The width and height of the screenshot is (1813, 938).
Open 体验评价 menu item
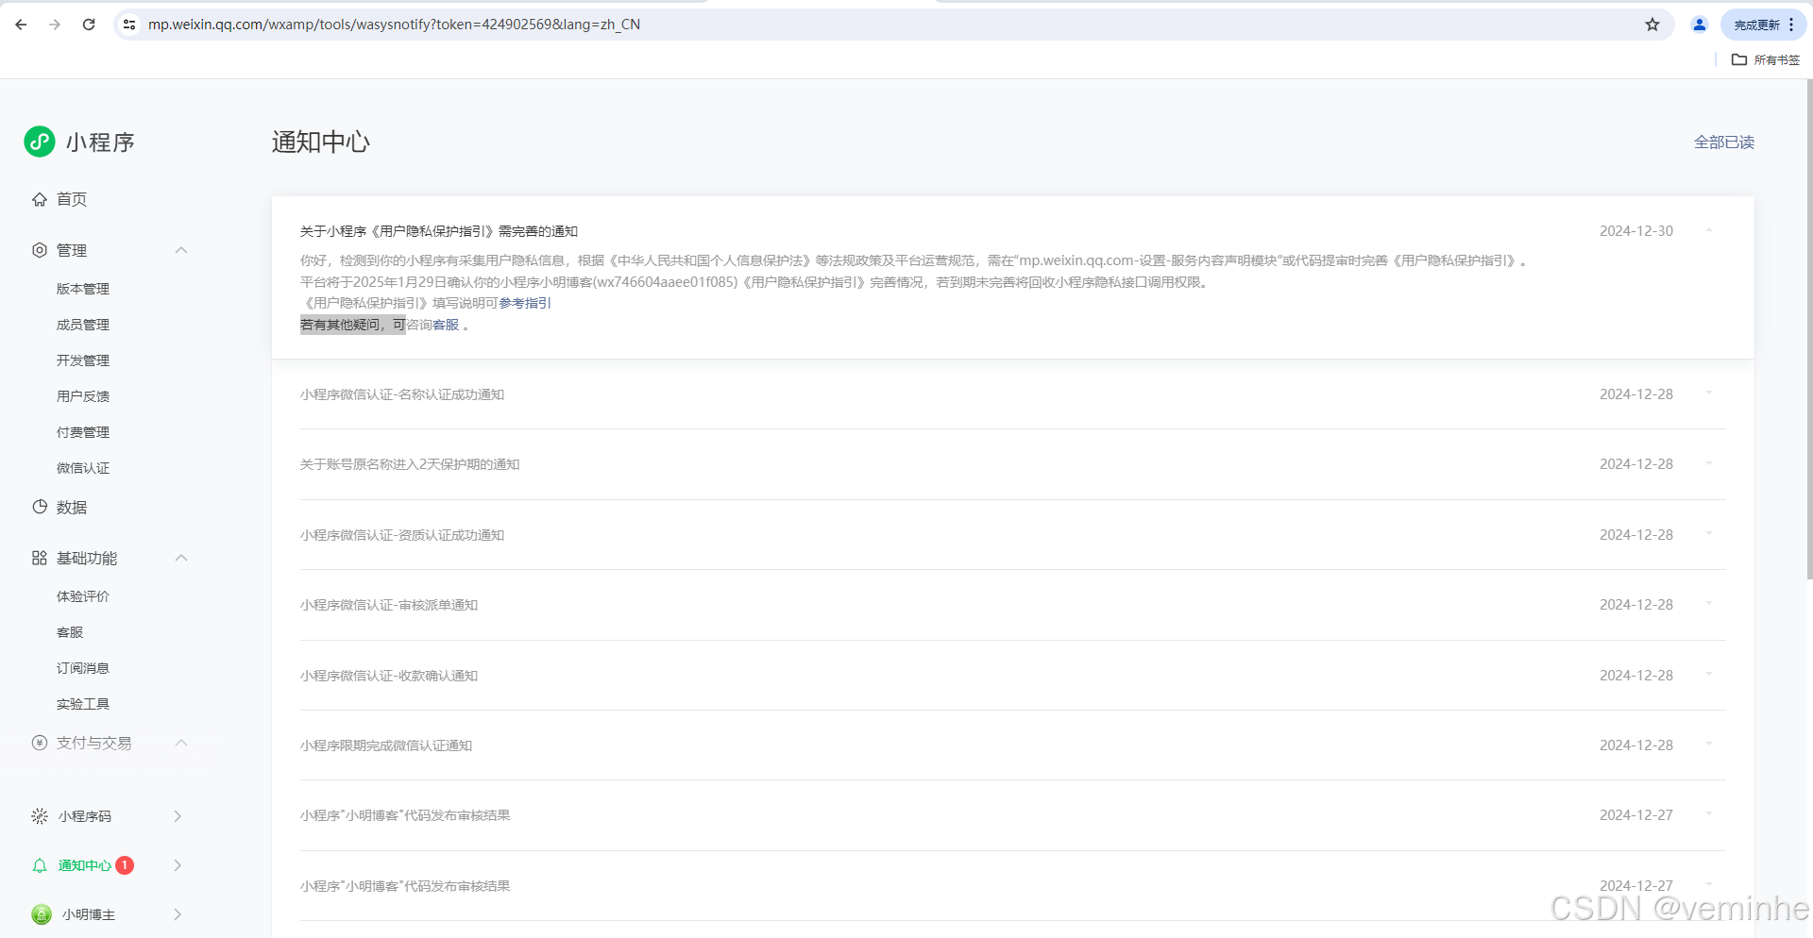tap(83, 596)
